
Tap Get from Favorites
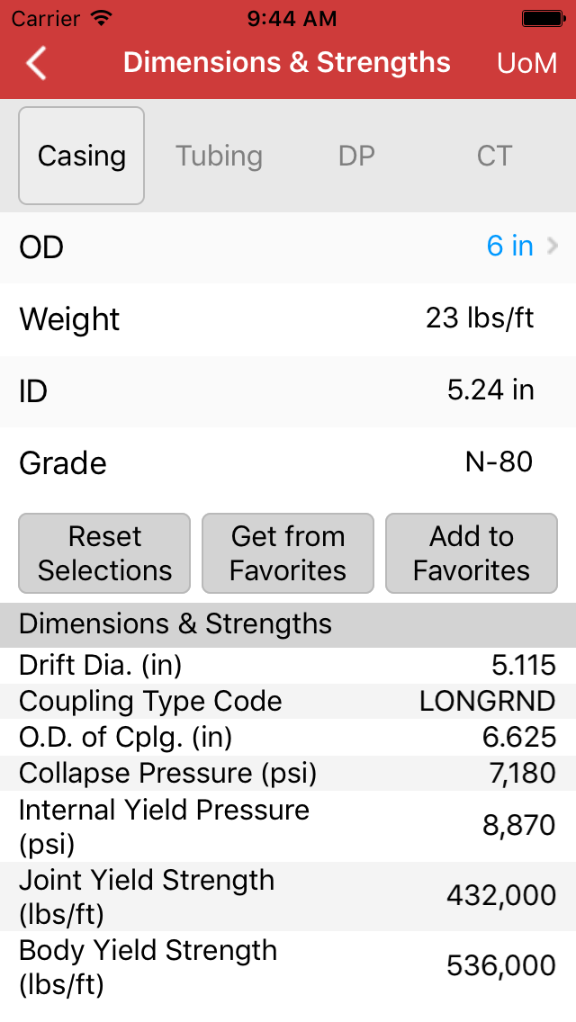pyautogui.click(x=287, y=552)
